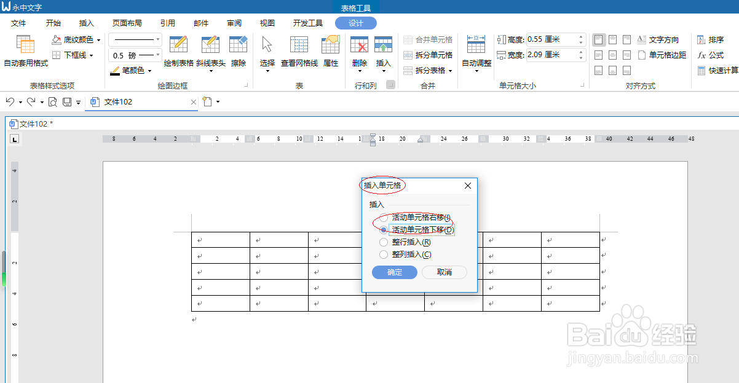Align cell content top right
This screenshot has width=739, height=383.
coord(626,39)
